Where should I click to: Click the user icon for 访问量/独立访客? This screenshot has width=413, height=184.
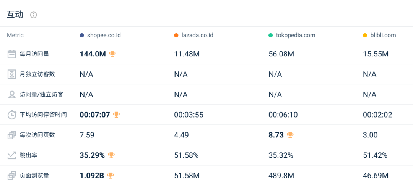point(12,94)
